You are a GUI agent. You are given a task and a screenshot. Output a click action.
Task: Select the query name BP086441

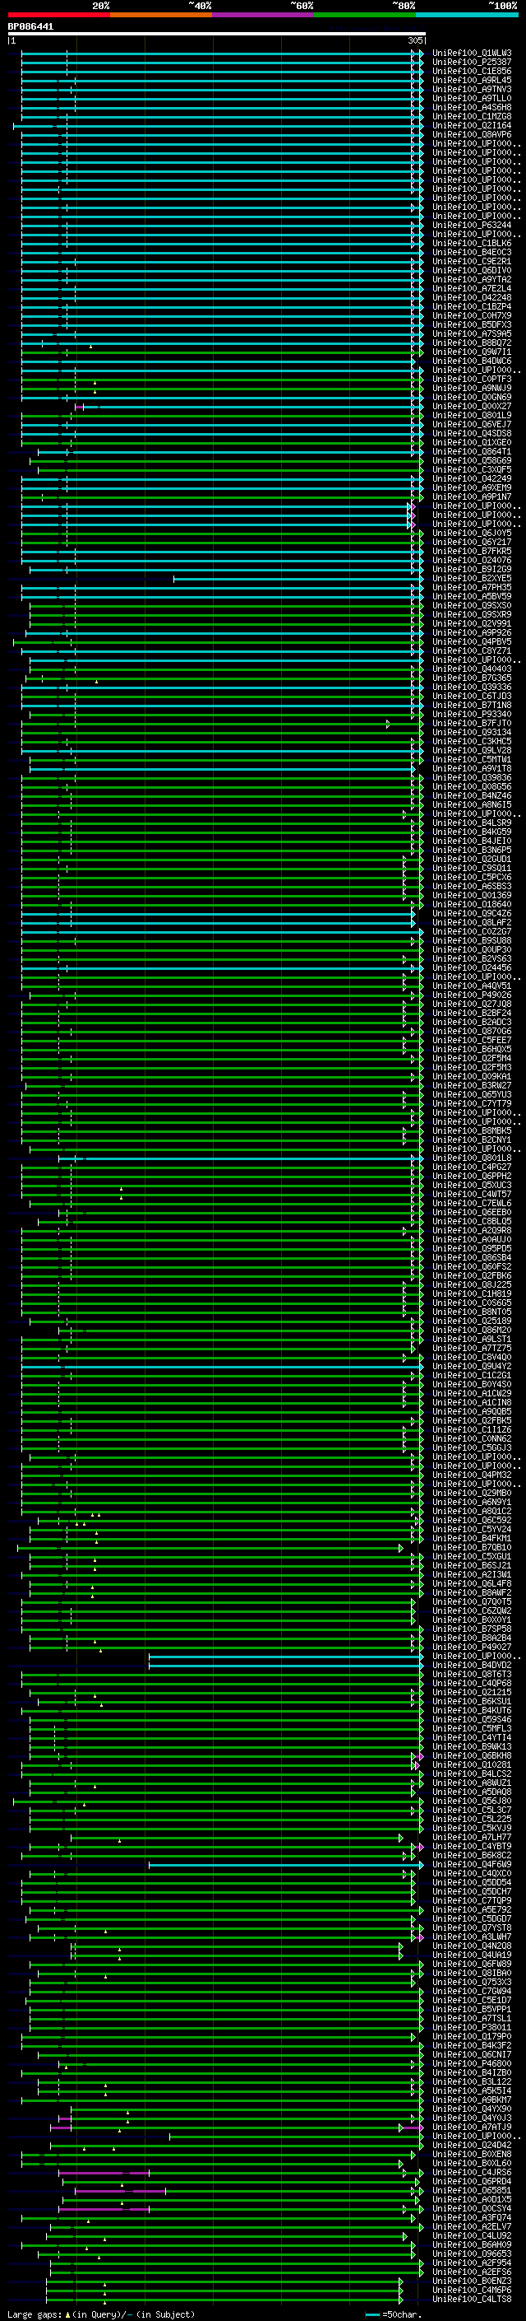pos(30,27)
